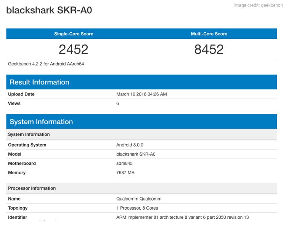Screen dimensions: 286x226
Task: Click the single-core score value 2452
Action: point(74,49)
